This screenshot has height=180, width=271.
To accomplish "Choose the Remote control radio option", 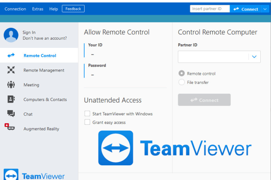I will coord(181,74).
